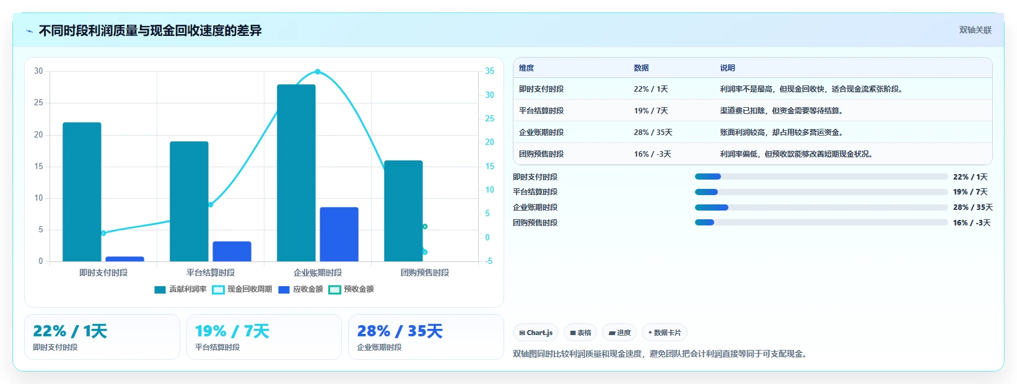This screenshot has height=384, width=1017.
Task: Click the 16% / -3天 value beside the progress bar
Action: click(972, 223)
